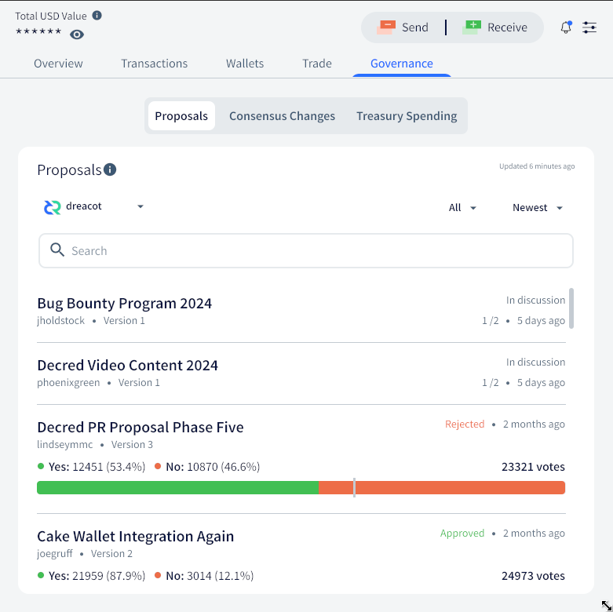Click Version 3 under PR Proposal
The width and height of the screenshot is (613, 612).
tap(132, 444)
